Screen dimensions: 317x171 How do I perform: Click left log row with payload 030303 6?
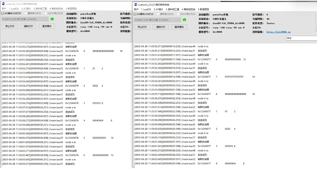click(52, 103)
